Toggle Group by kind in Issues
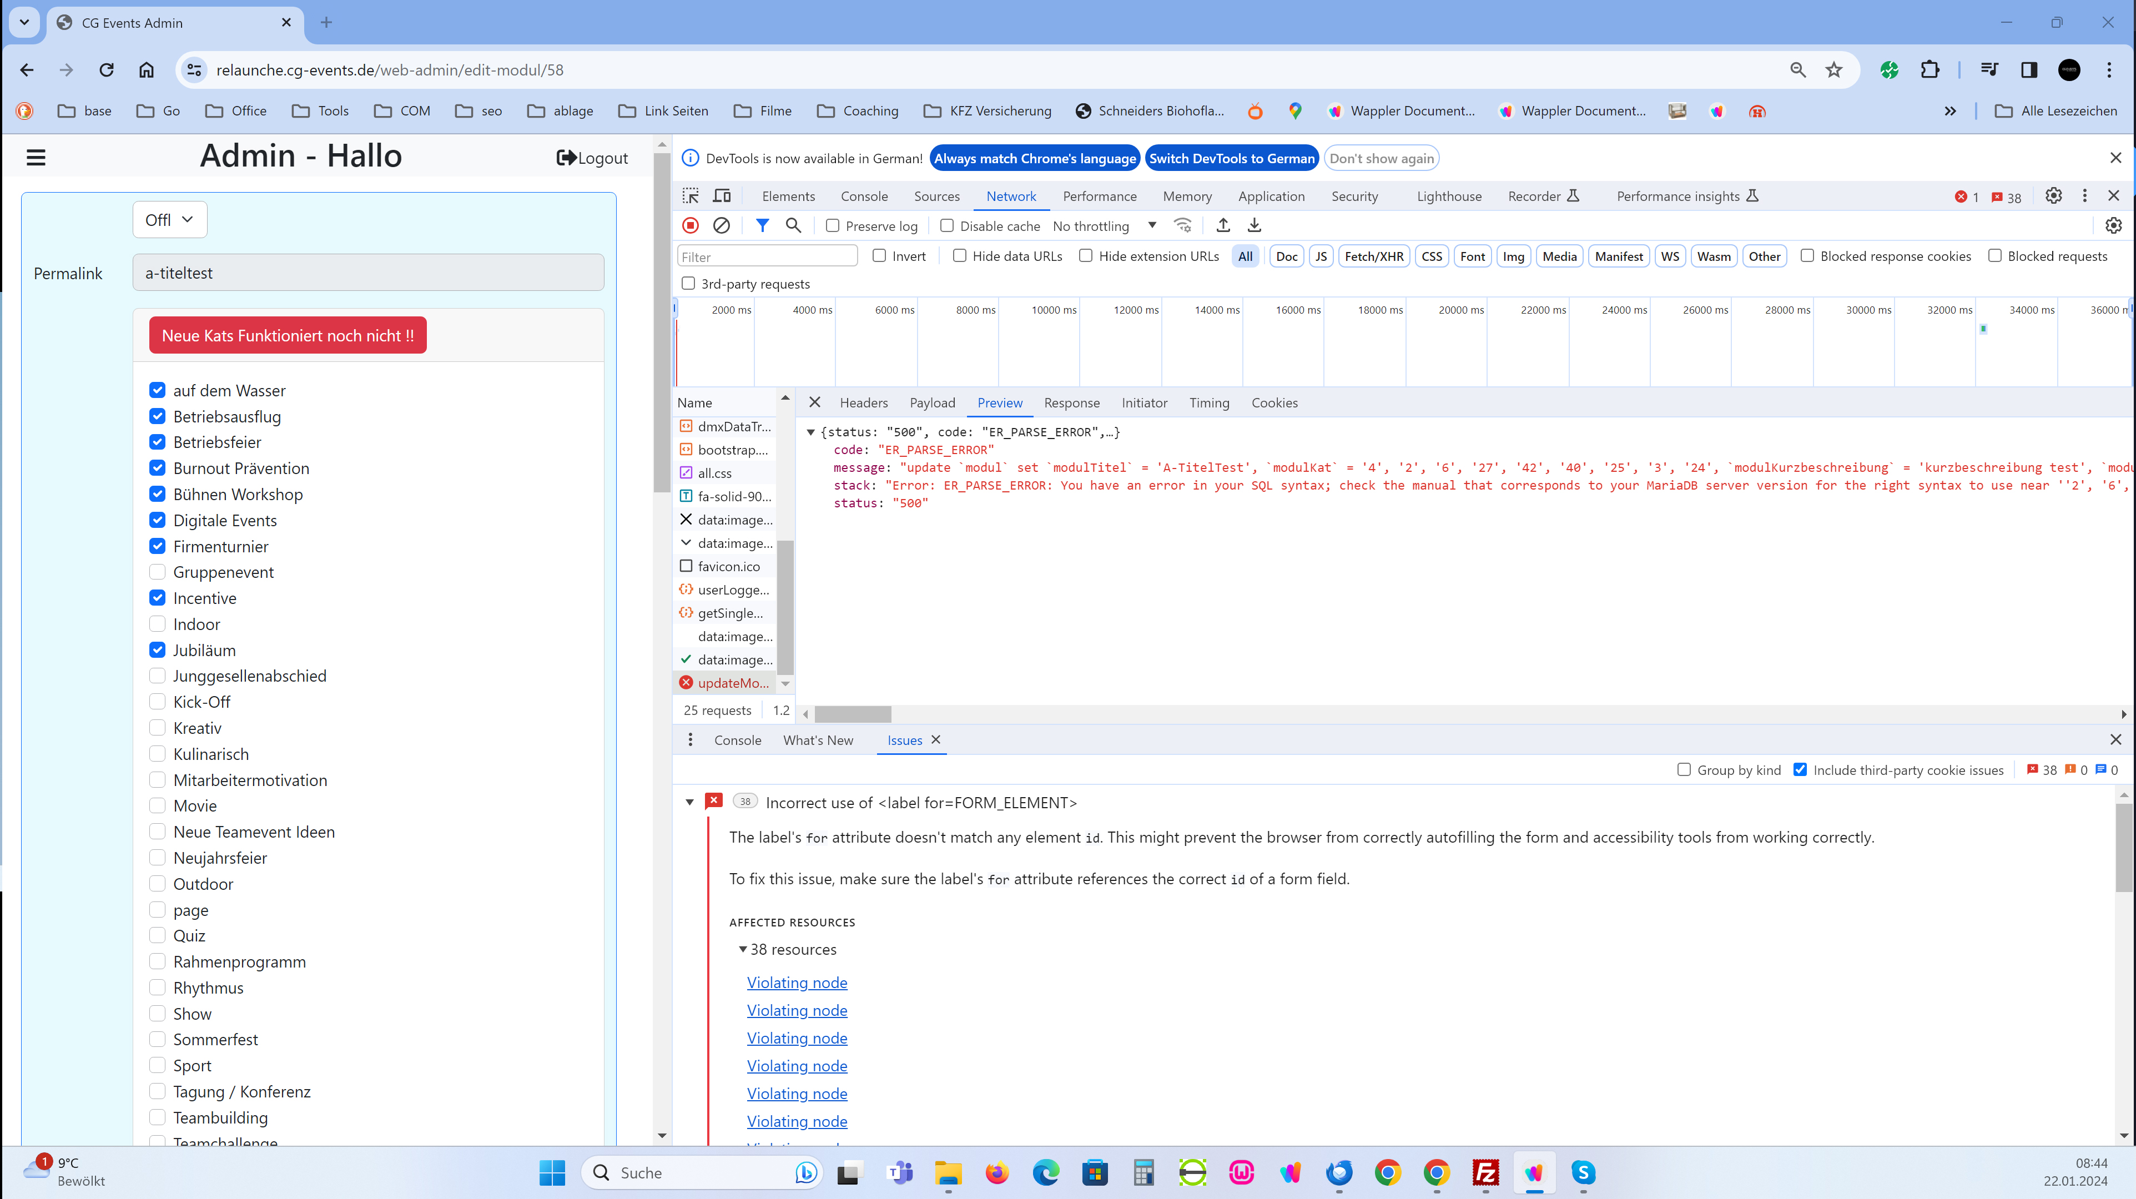Image resolution: width=2136 pixels, height=1199 pixels. [x=1684, y=769]
